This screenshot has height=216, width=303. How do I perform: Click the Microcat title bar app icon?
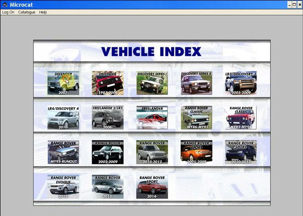tap(5, 5)
